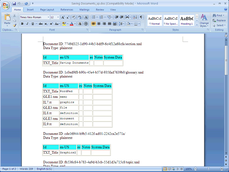Click the zoom slider handle
Image resolution: width=229 pixels, height=172 pixels.
pos(209,169)
